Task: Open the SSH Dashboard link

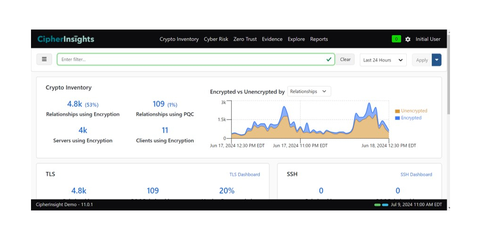Action: click(x=416, y=174)
